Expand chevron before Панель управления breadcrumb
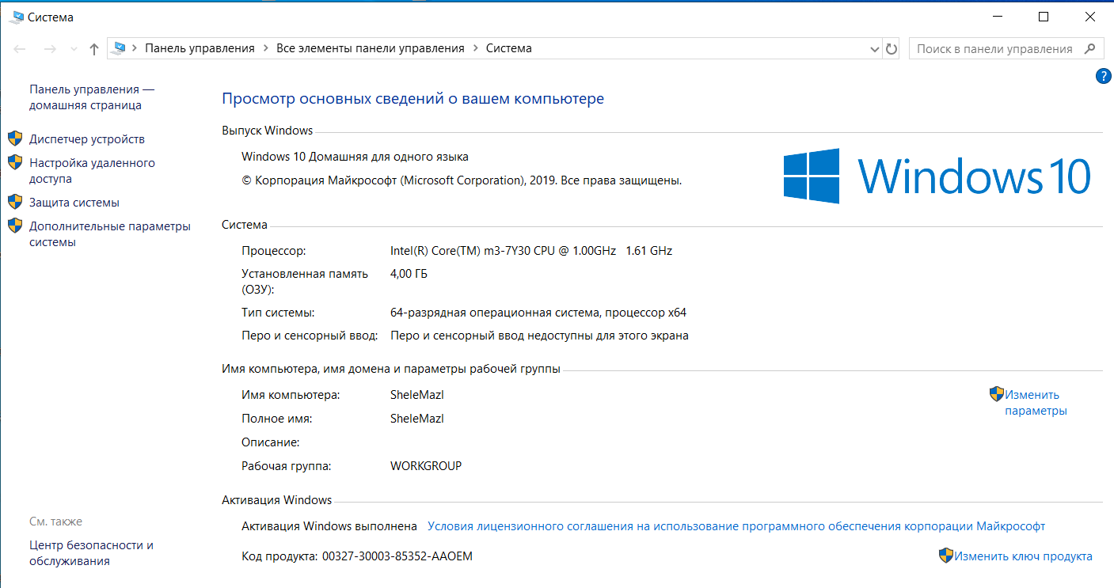 (135, 48)
